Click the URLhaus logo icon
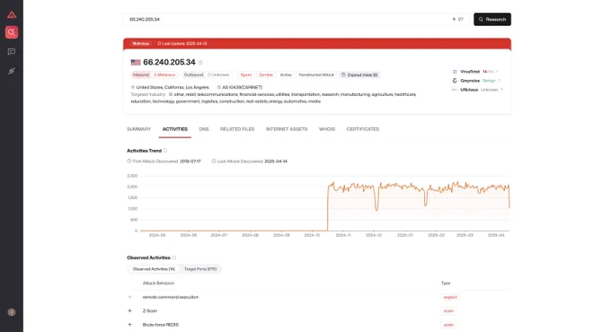The width and height of the screenshot is (611, 332). click(455, 90)
